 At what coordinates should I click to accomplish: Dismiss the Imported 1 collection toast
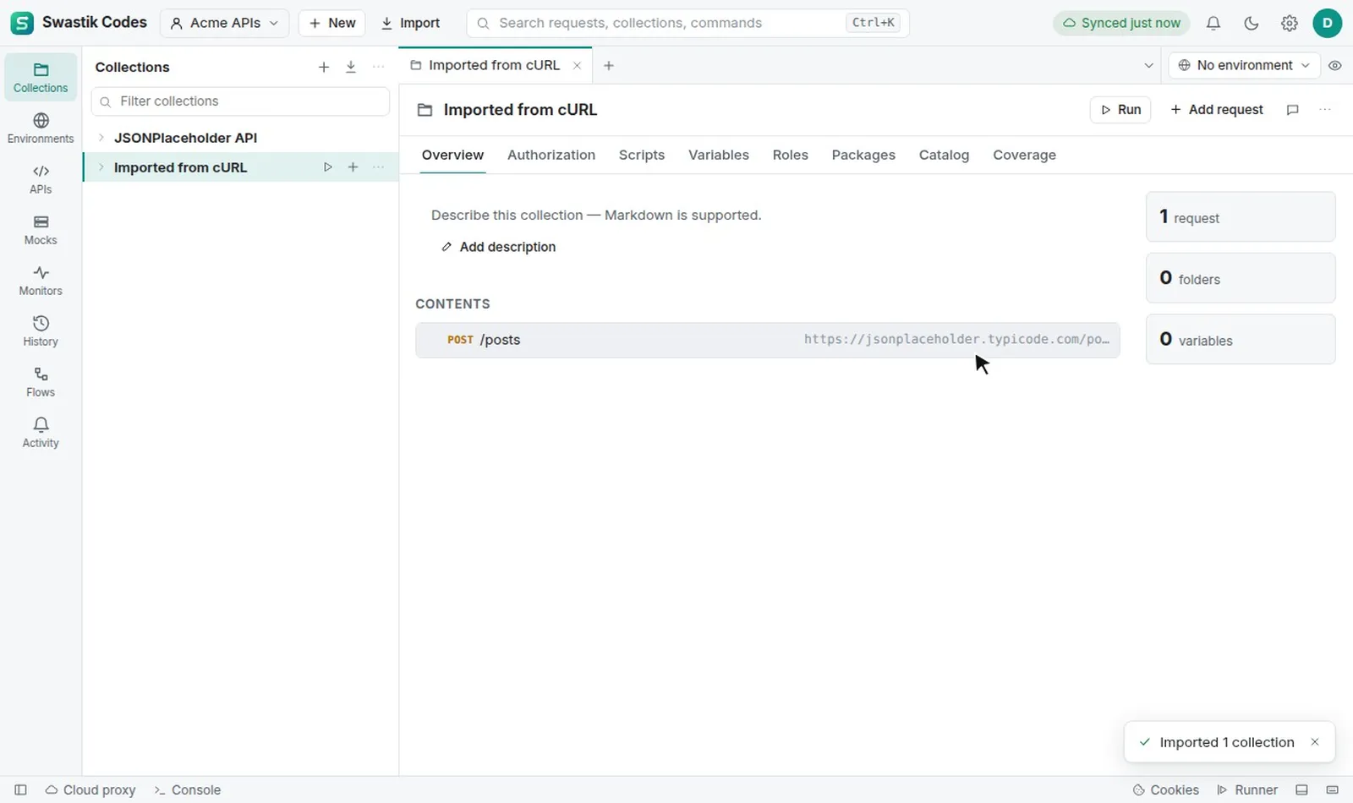1315,742
